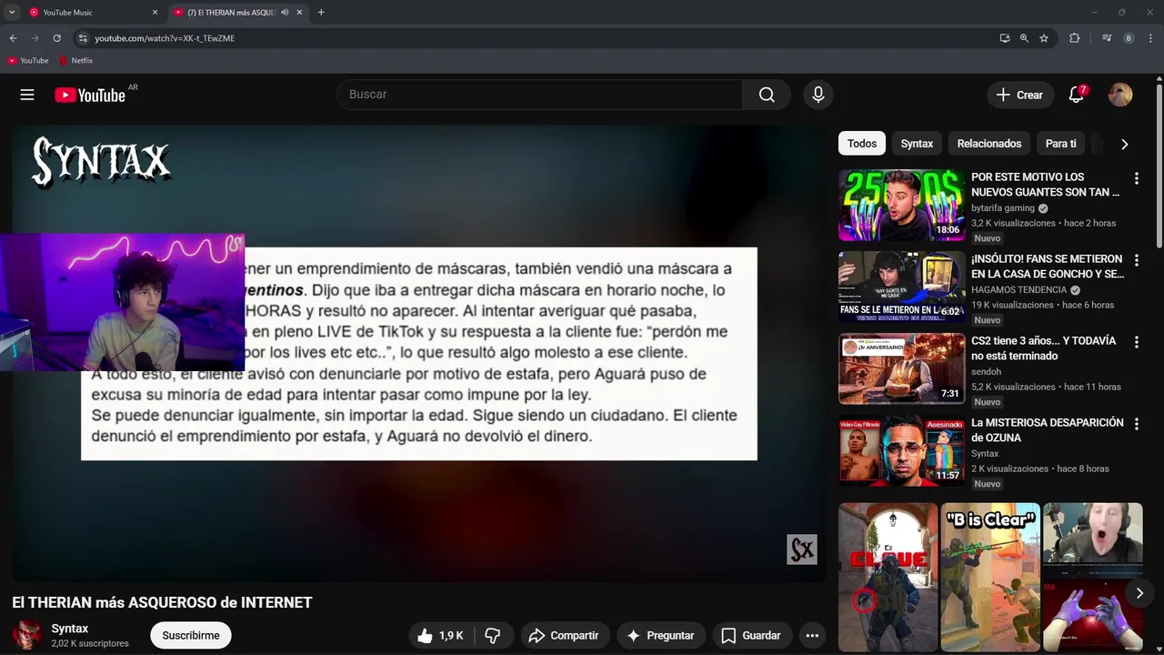Screen dimensions: 1164x655
Task: Open options for 'CS2 tiene 3 años' video
Action: point(1136,342)
